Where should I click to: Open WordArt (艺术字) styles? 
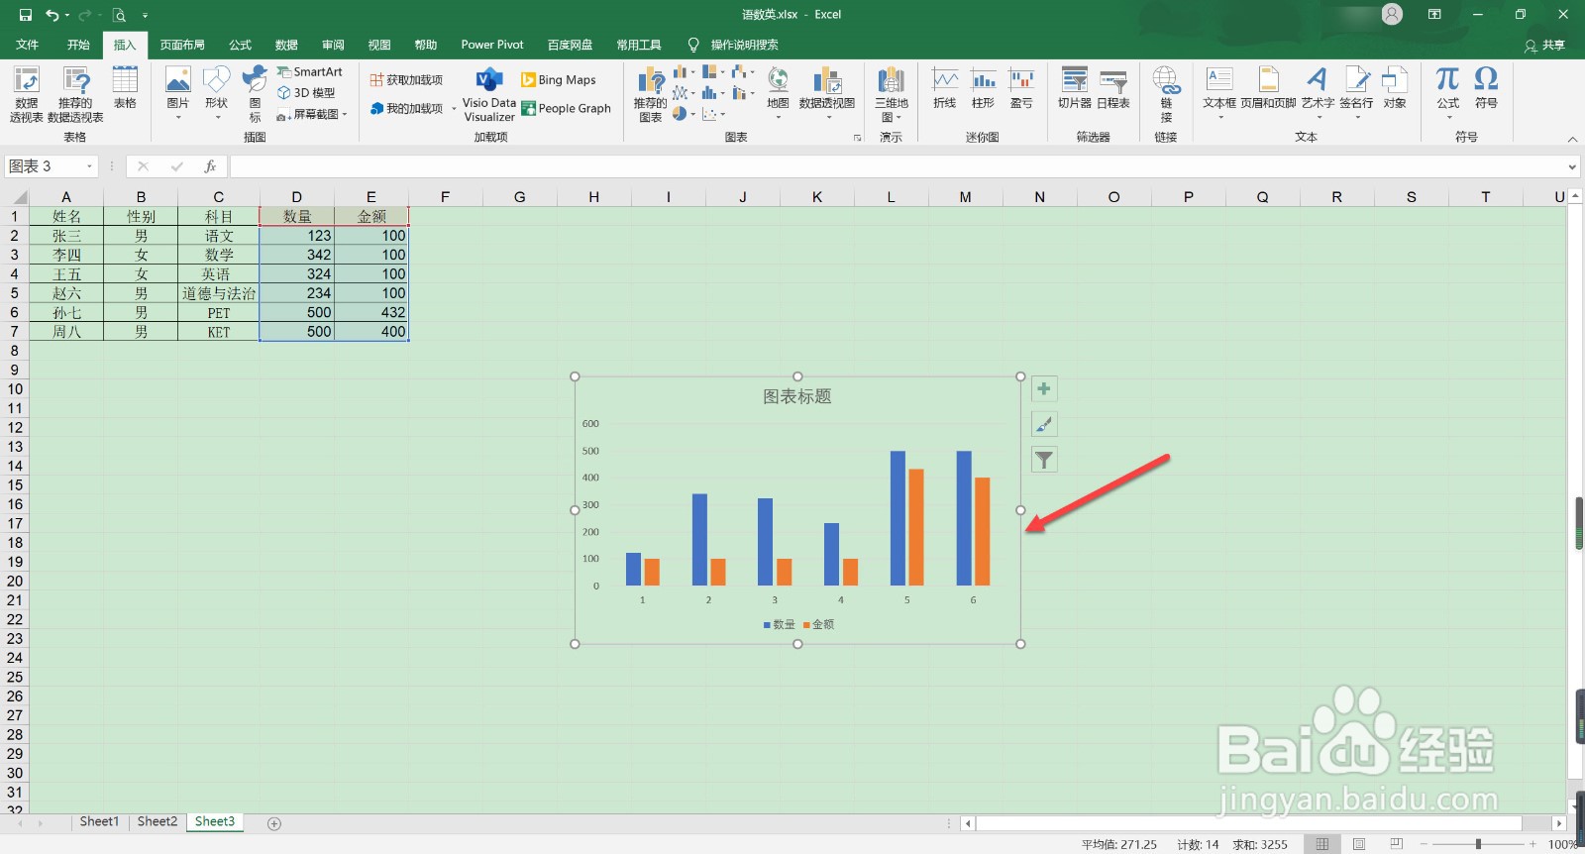click(x=1318, y=93)
